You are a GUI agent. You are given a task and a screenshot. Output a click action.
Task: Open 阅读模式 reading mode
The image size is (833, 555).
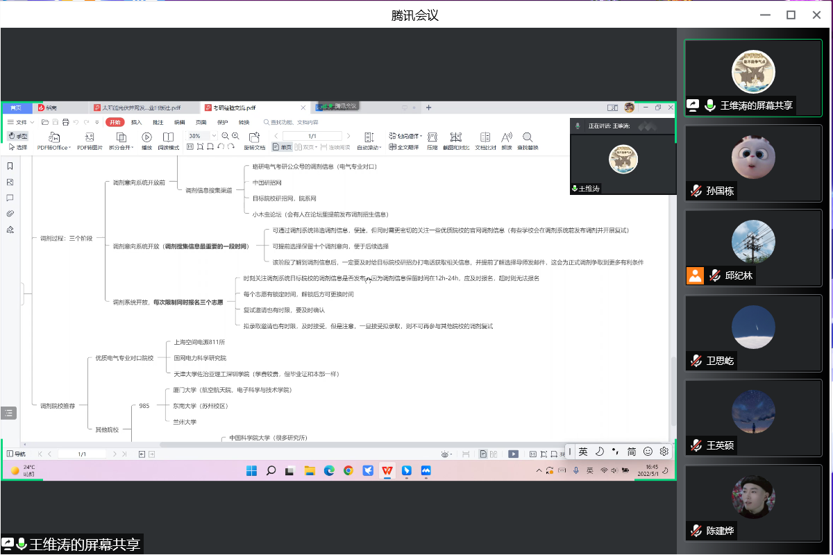(168, 137)
